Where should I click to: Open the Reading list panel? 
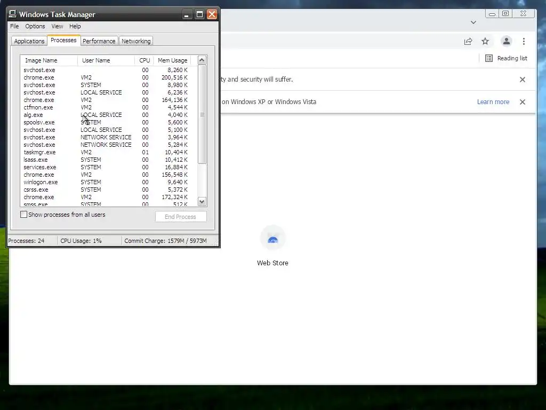click(x=506, y=58)
